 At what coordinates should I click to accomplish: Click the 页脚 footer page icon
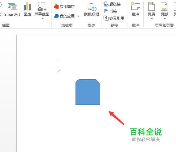click(x=164, y=7)
